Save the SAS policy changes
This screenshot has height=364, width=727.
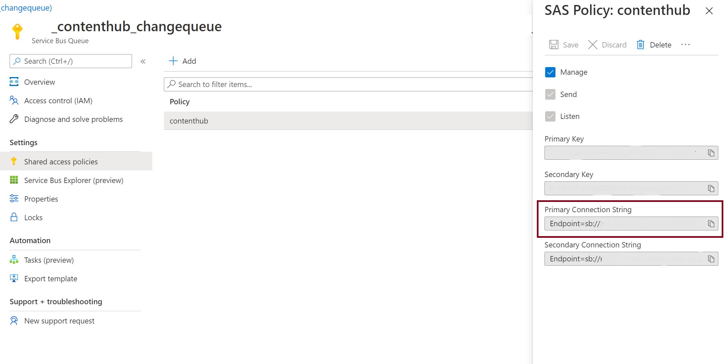(564, 45)
